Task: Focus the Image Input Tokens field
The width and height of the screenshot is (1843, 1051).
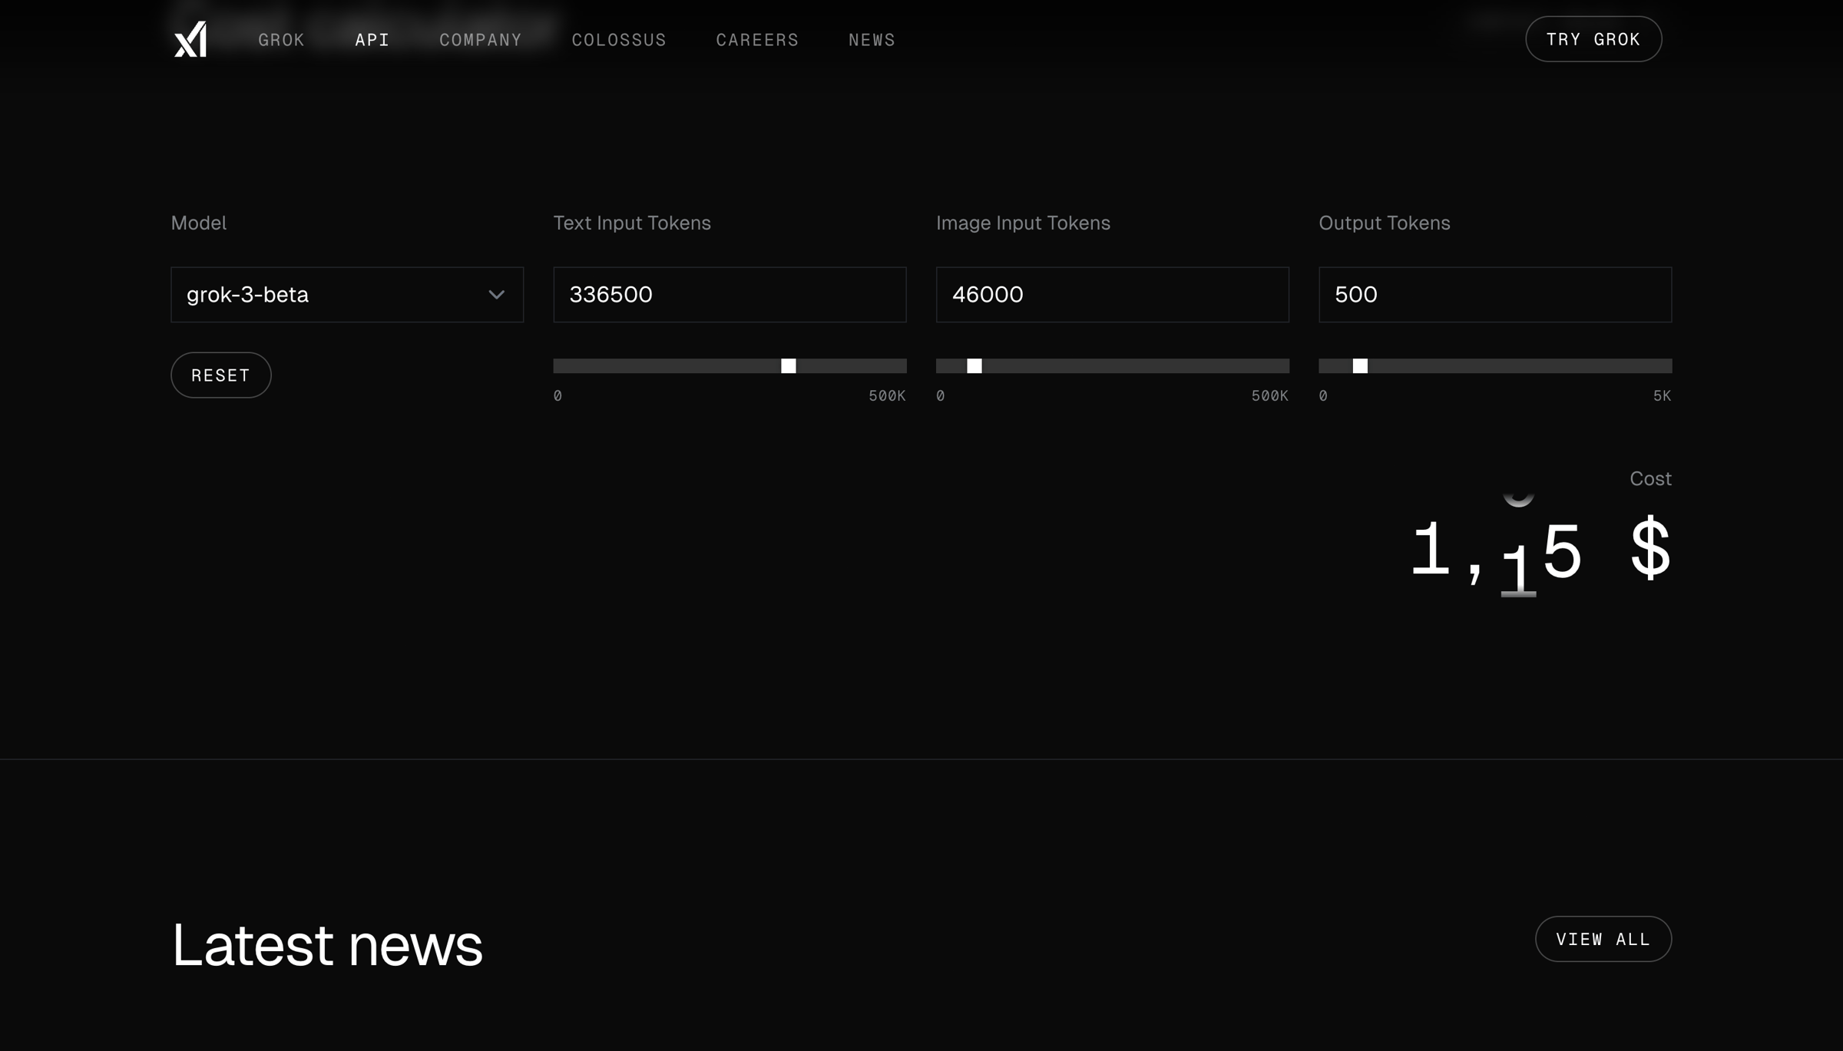Action: pyautogui.click(x=1112, y=295)
